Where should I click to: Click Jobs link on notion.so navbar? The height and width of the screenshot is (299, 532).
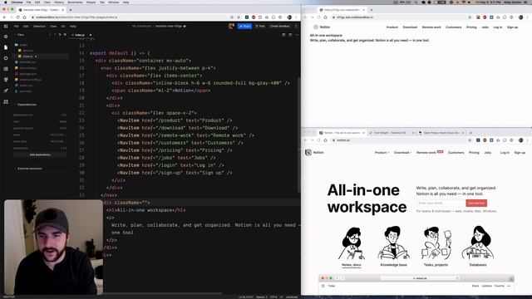(x=487, y=153)
